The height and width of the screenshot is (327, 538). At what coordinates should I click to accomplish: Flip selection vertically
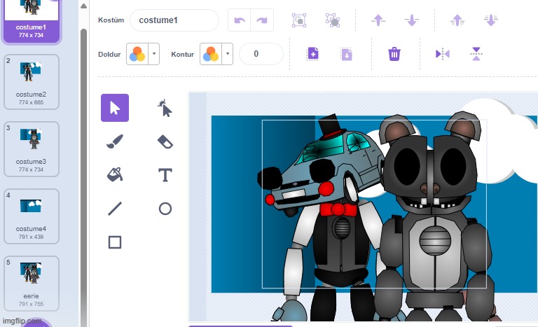[x=476, y=54]
